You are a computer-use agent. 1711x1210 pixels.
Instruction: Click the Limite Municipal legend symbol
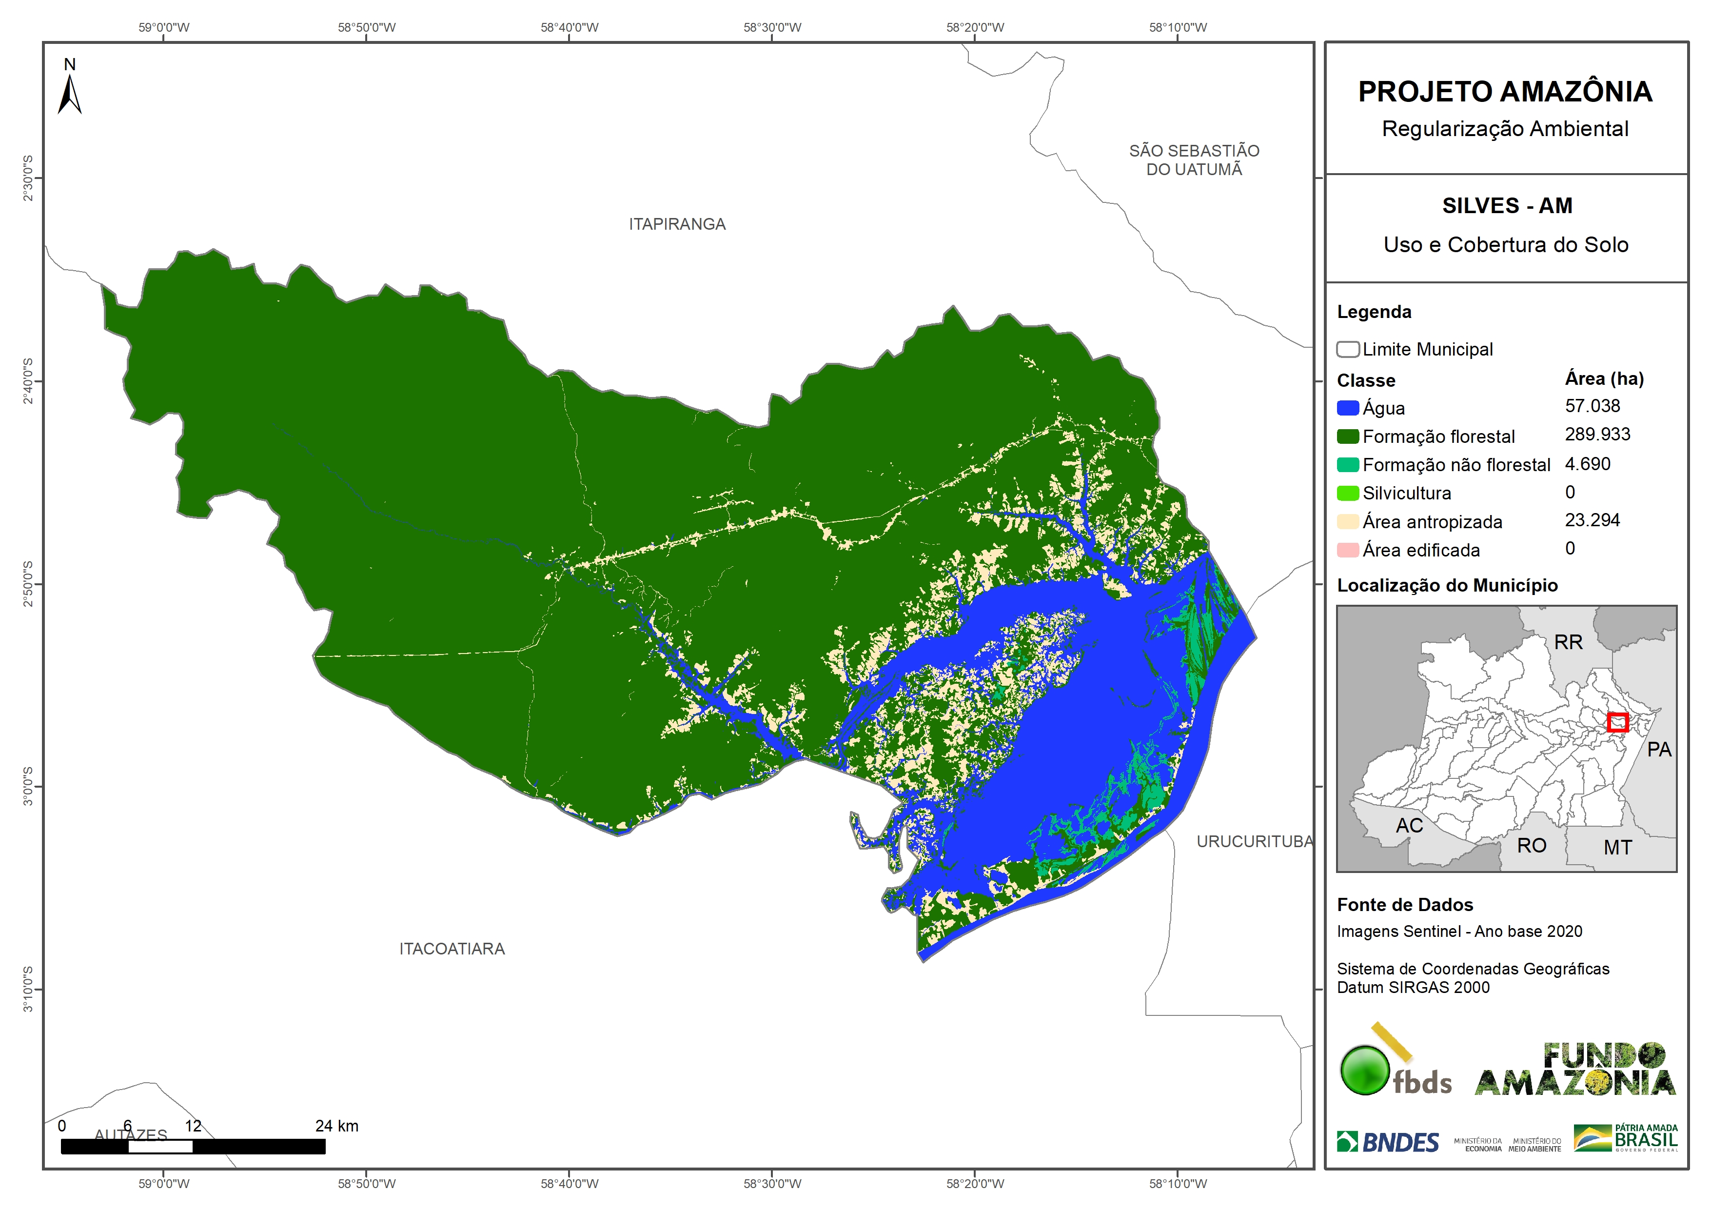[x=1347, y=349]
